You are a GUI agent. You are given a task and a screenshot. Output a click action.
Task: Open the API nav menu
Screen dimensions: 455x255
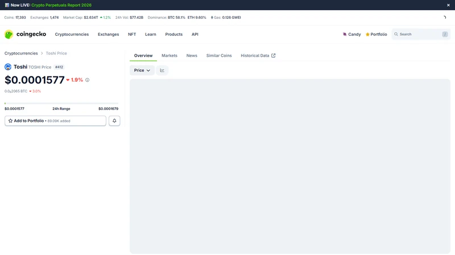195,34
